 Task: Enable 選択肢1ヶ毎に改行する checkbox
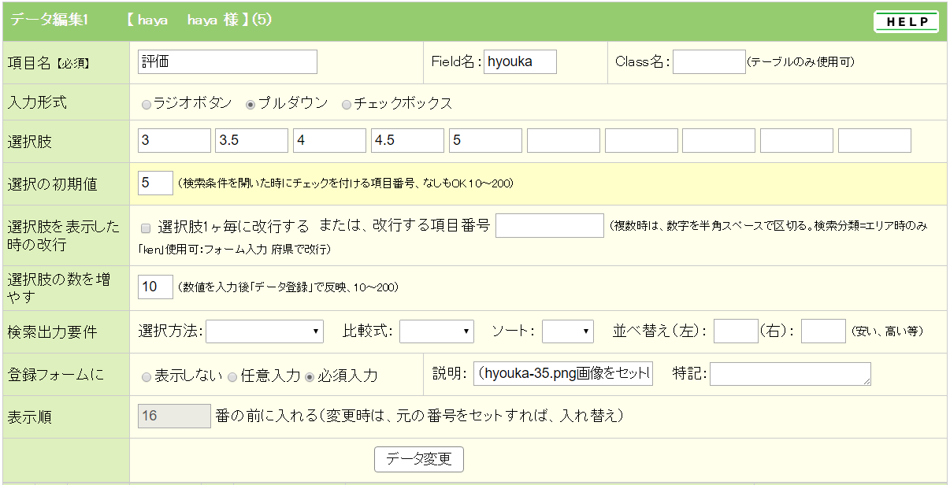coord(146,228)
